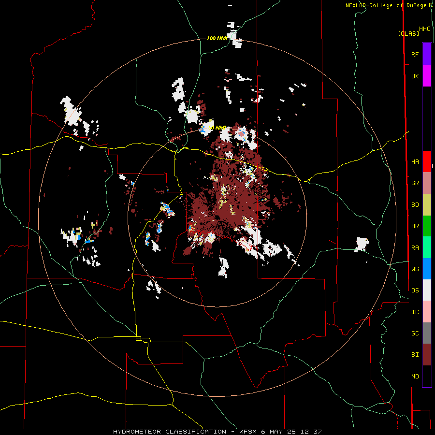Click the ND legend label
Screen dimensions: 435x435
[415, 376]
